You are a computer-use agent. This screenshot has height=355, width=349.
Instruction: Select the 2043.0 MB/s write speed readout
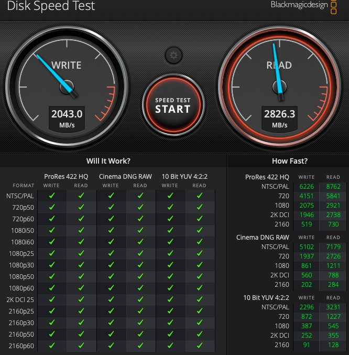(x=67, y=118)
